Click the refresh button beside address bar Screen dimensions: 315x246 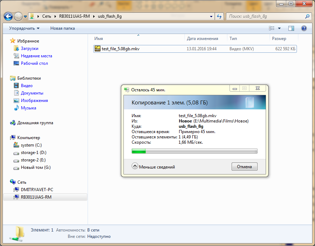pos(219,16)
